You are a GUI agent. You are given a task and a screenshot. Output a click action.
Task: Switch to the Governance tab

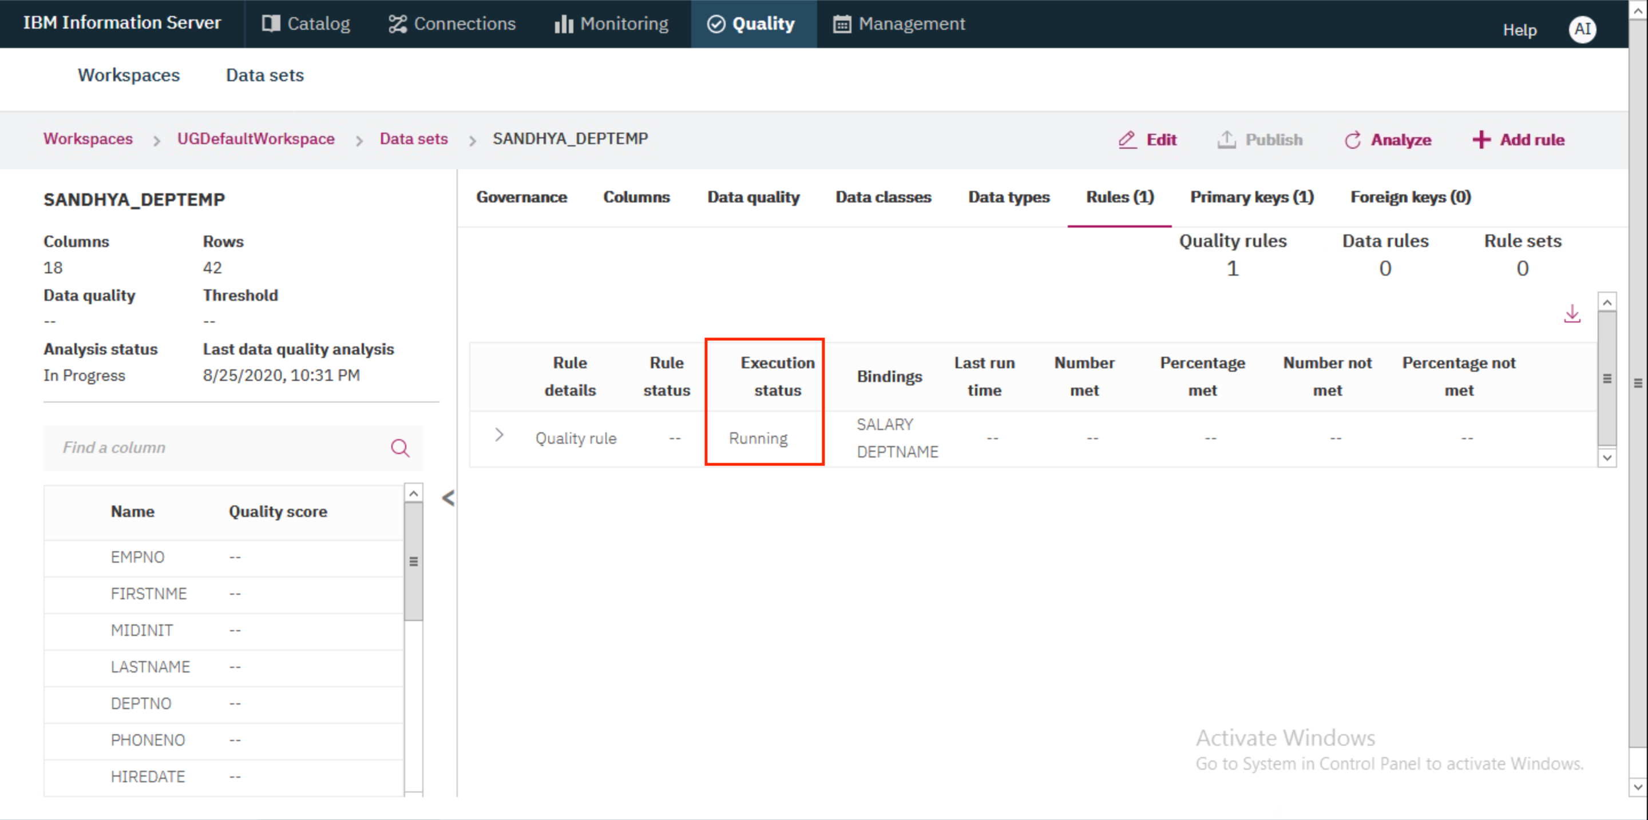click(521, 197)
